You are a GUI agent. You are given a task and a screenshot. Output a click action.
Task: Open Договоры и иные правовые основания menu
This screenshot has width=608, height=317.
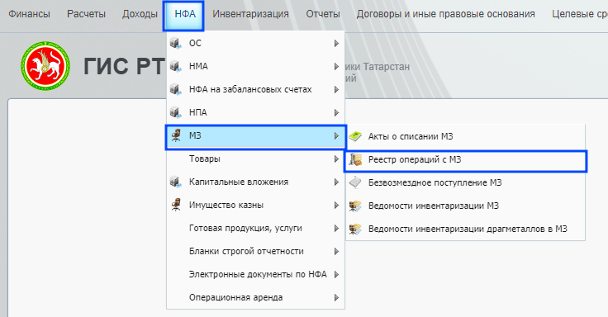coord(445,14)
